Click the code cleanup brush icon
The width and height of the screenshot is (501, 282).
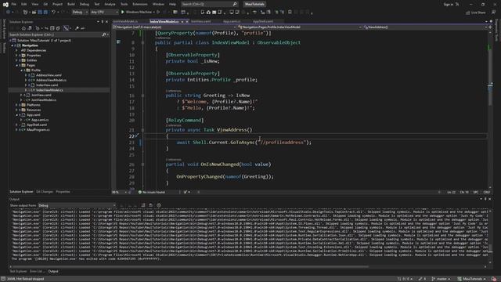click(x=186, y=192)
